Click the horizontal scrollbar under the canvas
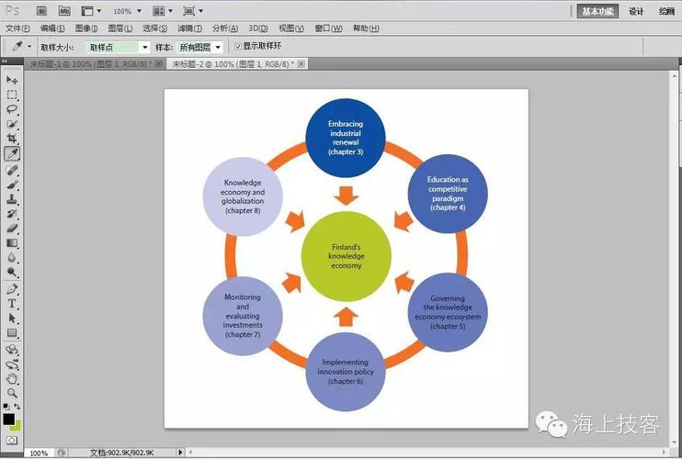The image size is (682, 459). [428, 453]
